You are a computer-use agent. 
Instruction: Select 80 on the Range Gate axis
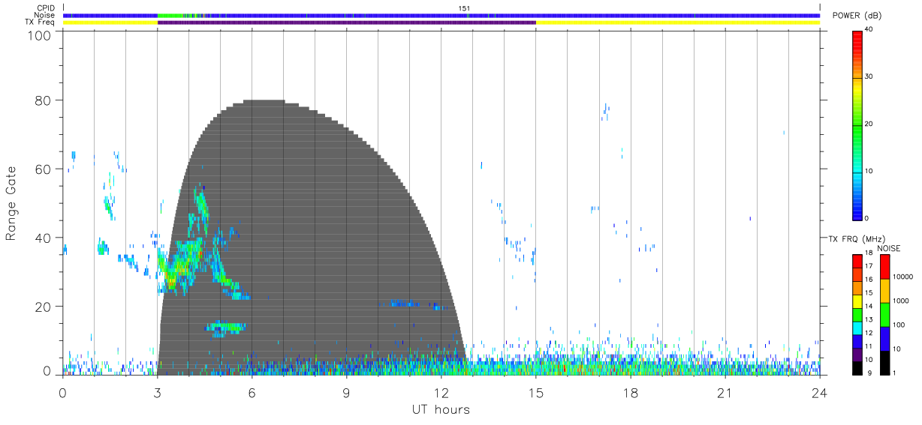(41, 100)
